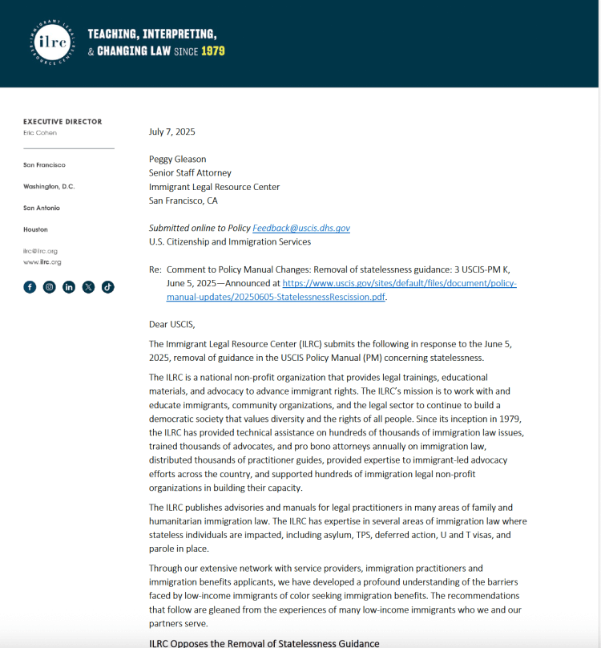Follow the uscis.gov policy manual URL link
The width and height of the screenshot is (601, 648).
(399, 284)
